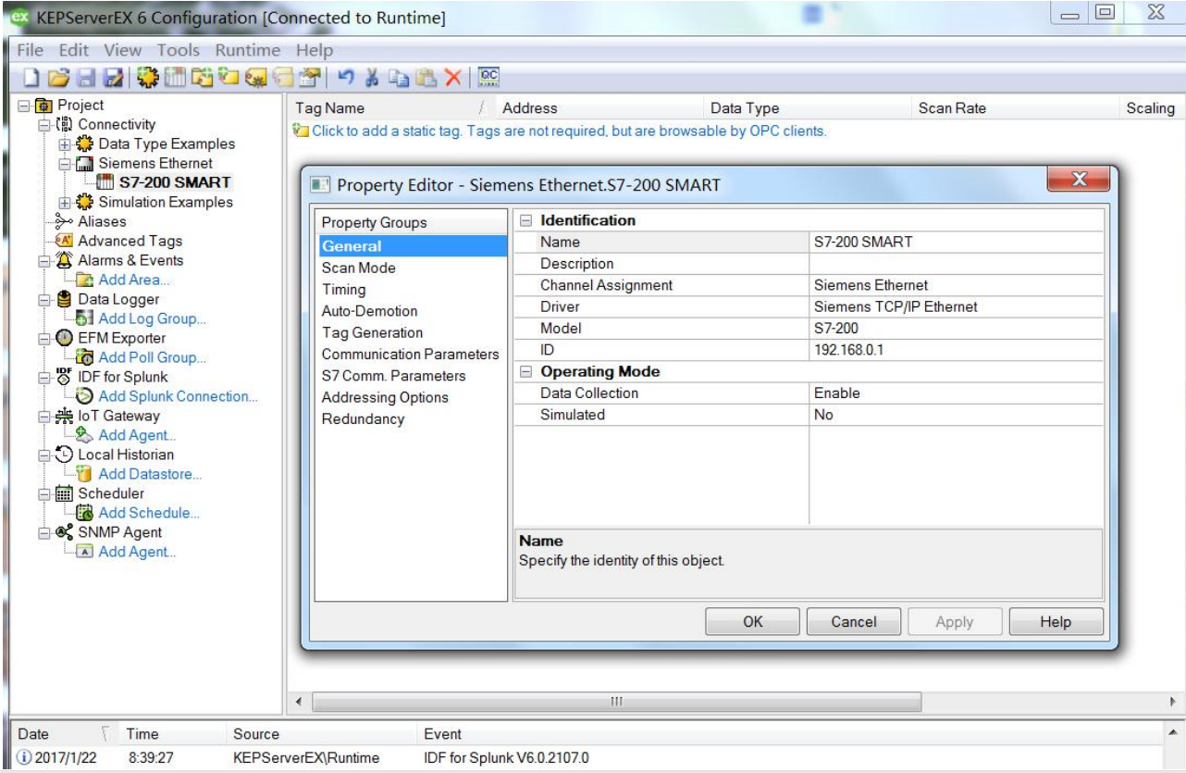Select Communication Parameters property group
The height and width of the screenshot is (773, 1186).
[411, 355]
